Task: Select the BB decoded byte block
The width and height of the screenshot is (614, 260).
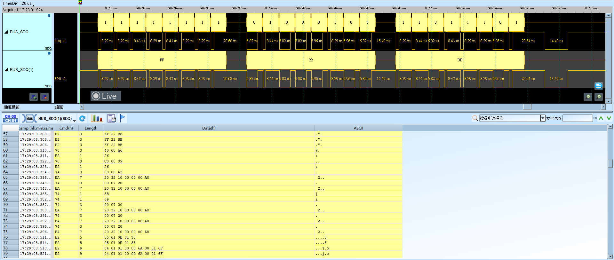Action: click(460, 60)
